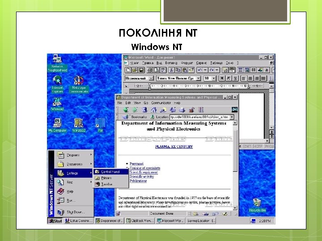Select the Network Neighborhood desktop icon

pos(58,63)
